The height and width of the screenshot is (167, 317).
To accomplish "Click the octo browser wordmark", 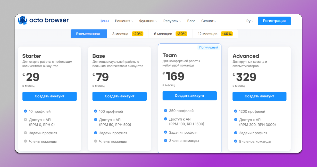I will [x=49, y=20].
